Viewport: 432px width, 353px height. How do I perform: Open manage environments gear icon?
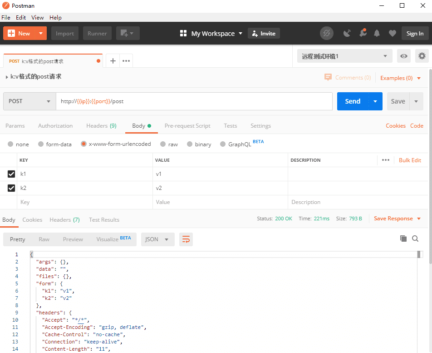tap(422, 56)
